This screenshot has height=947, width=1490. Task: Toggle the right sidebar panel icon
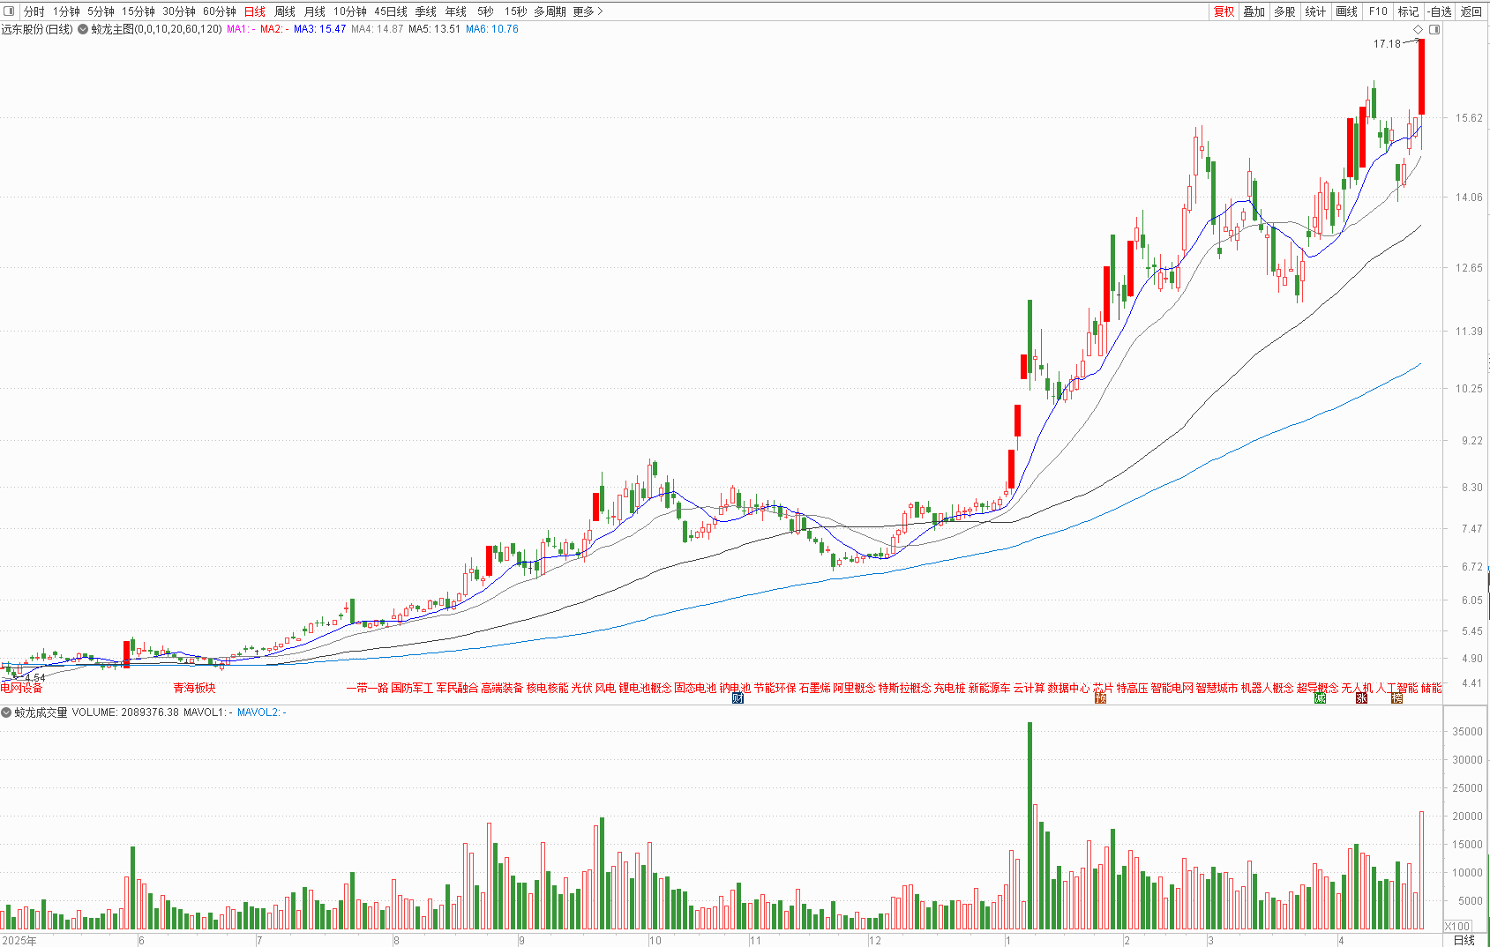coord(1434,29)
